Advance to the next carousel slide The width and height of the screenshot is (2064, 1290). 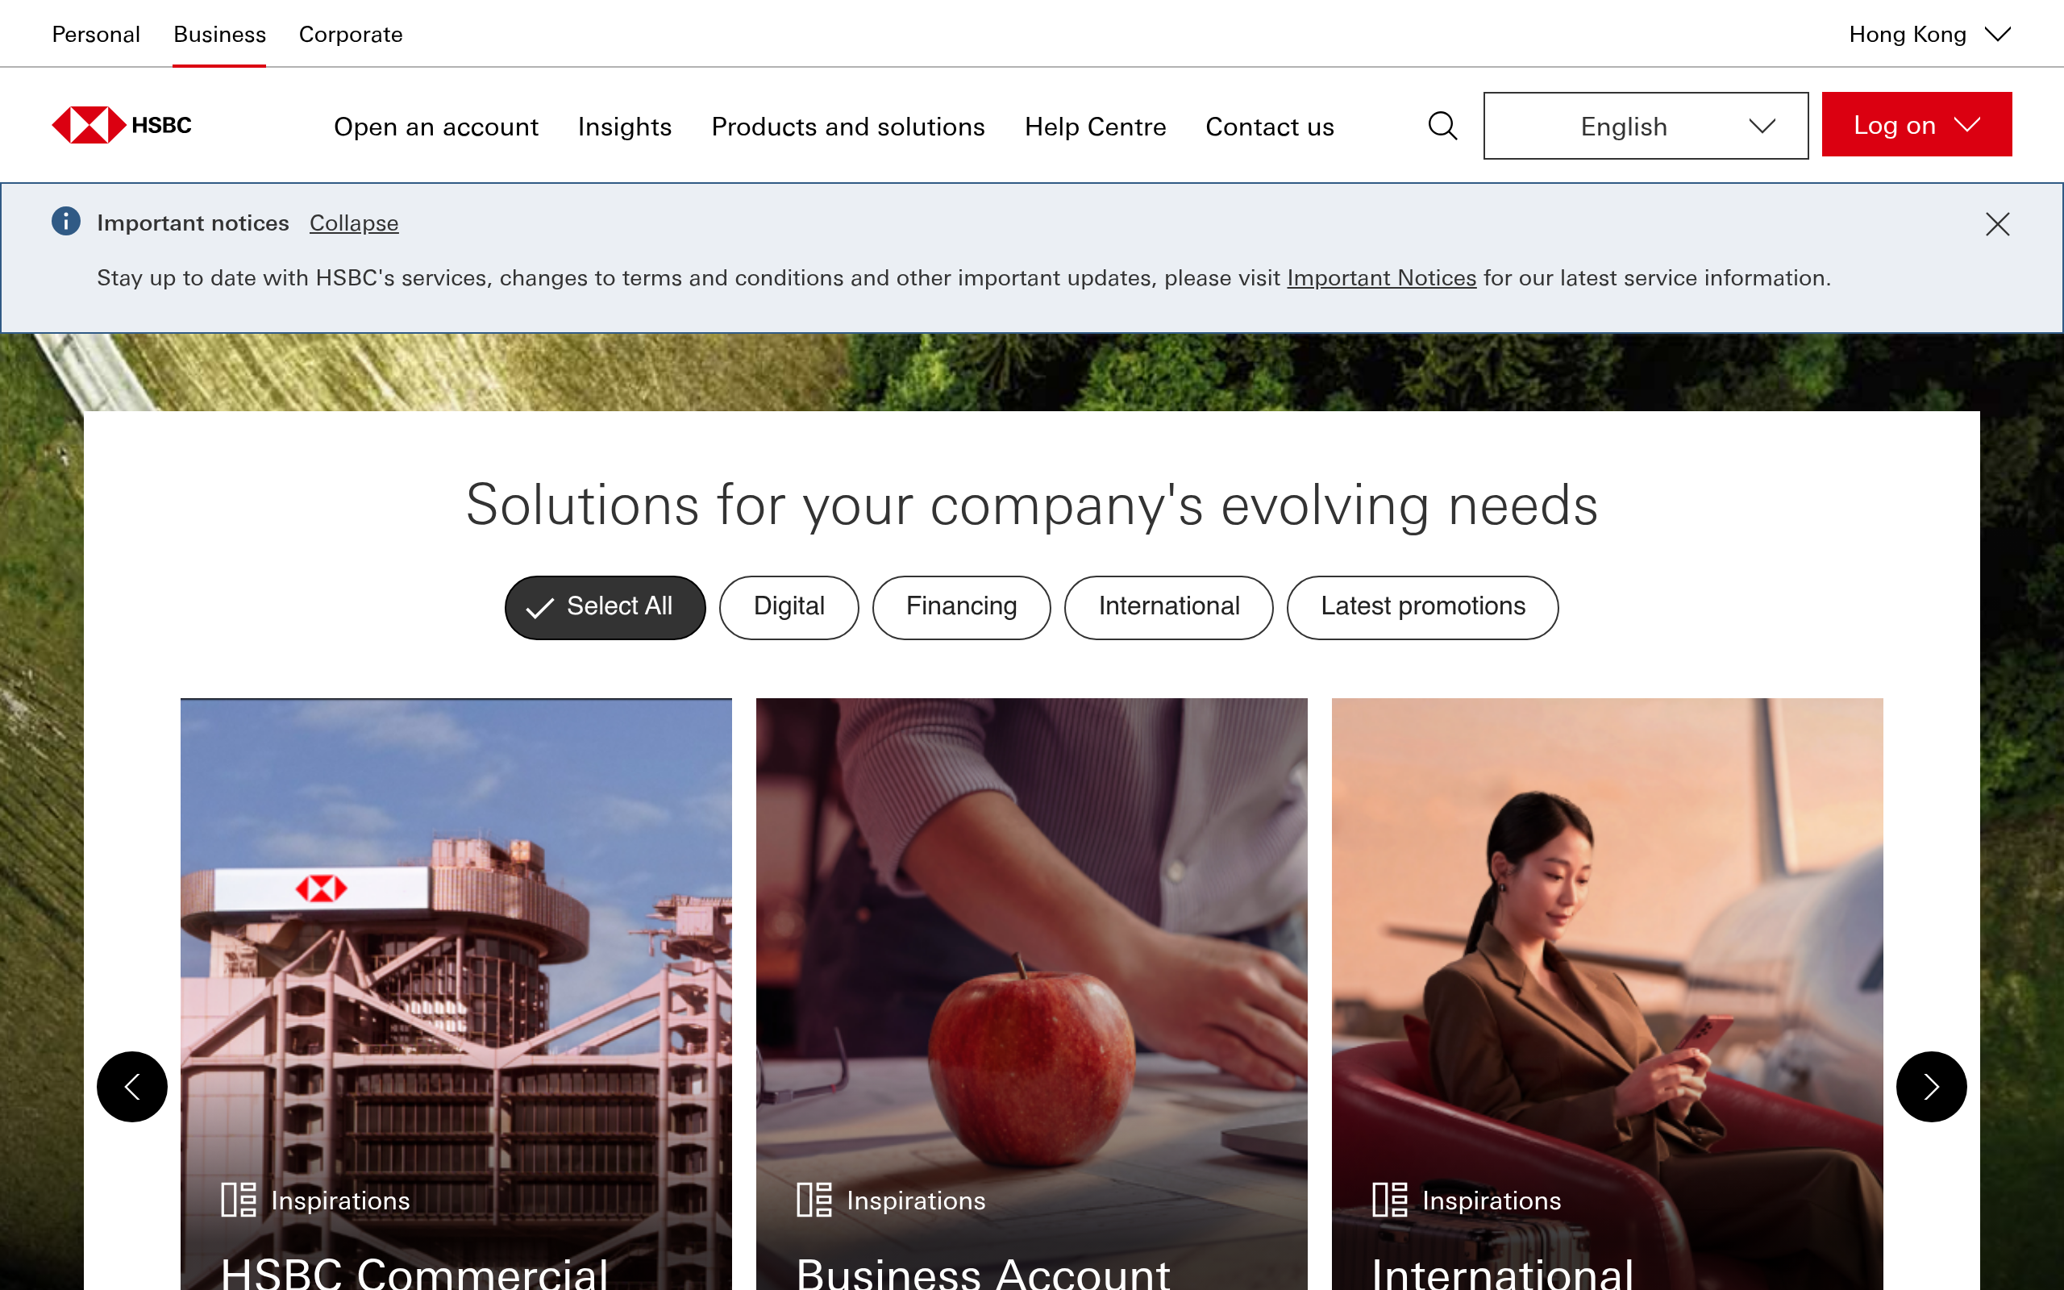click(x=1931, y=1086)
